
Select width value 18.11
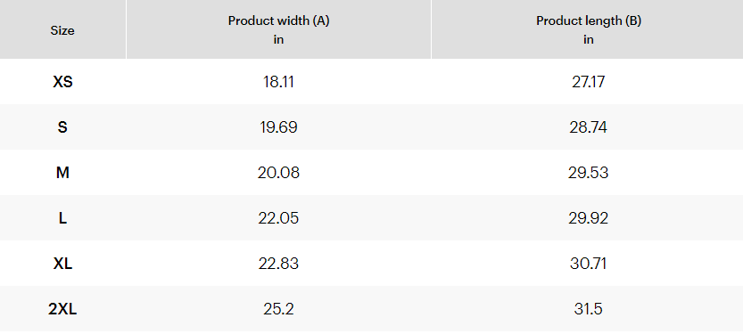[278, 82]
